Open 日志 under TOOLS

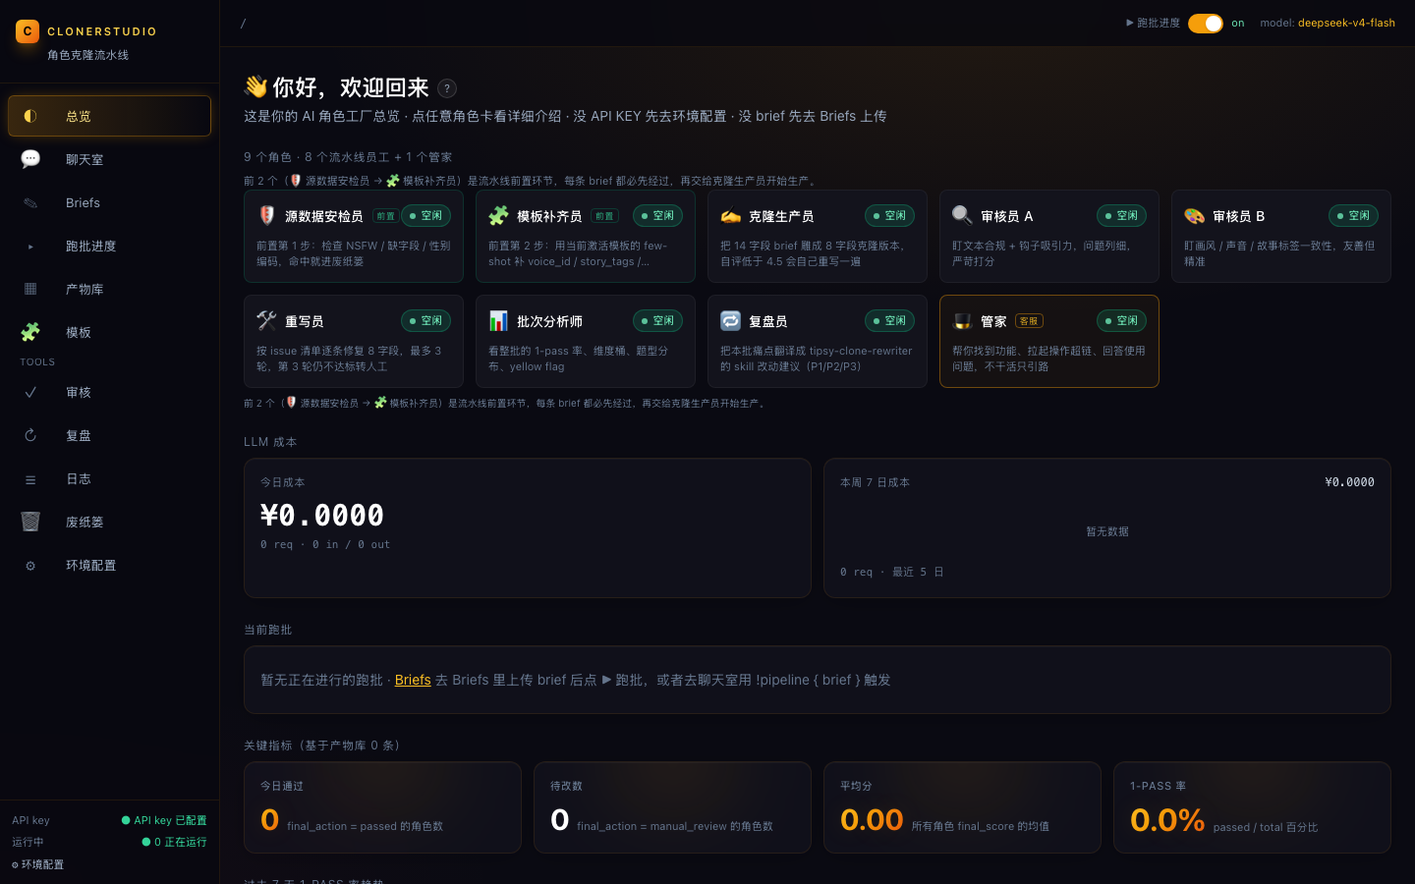click(109, 478)
